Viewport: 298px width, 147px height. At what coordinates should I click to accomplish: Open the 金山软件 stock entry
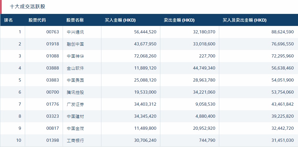[x=75, y=68]
